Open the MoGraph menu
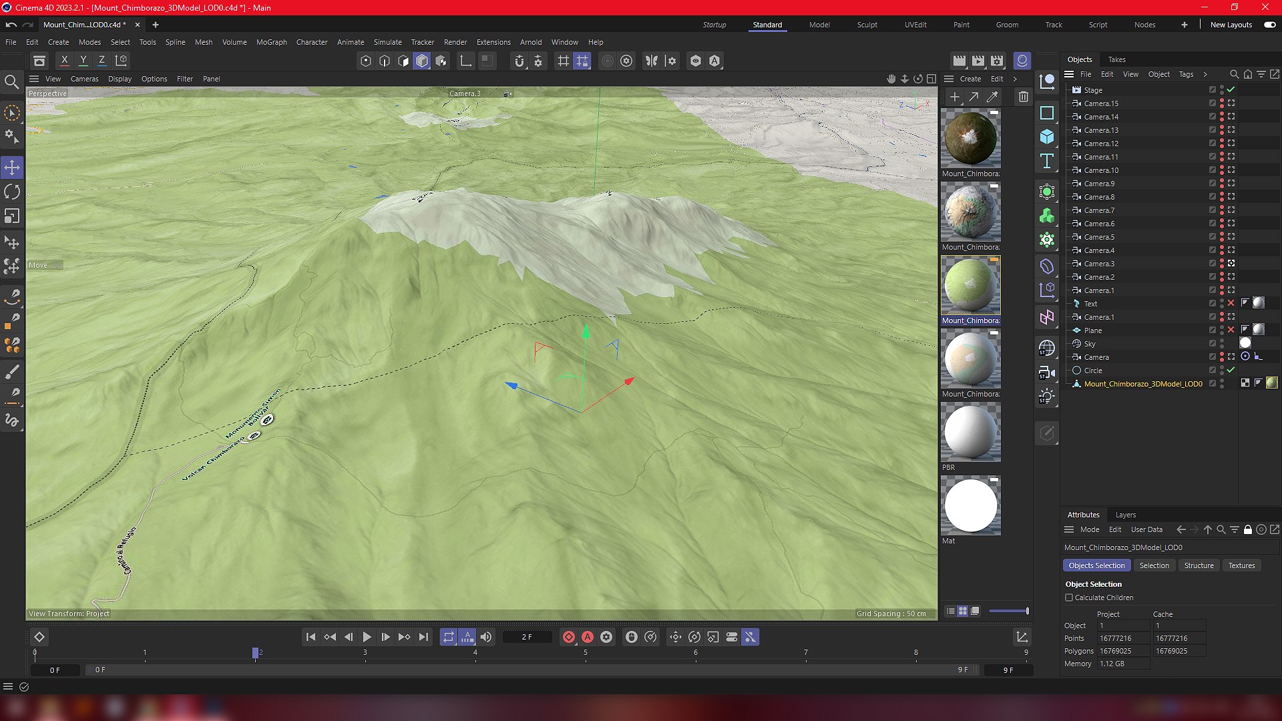1282x721 pixels. (x=272, y=42)
